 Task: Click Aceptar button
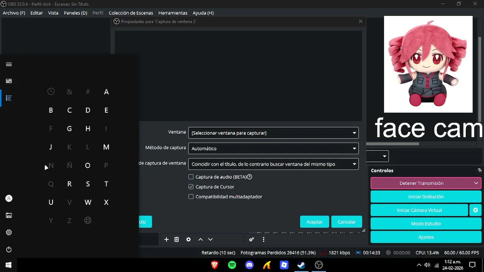tap(315, 222)
